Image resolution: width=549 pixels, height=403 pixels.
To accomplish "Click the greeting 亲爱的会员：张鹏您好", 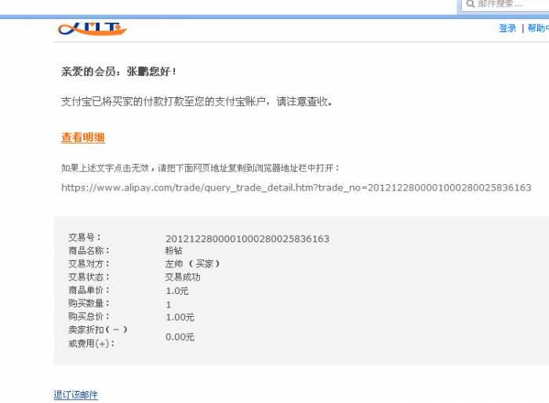I will coord(118,72).
